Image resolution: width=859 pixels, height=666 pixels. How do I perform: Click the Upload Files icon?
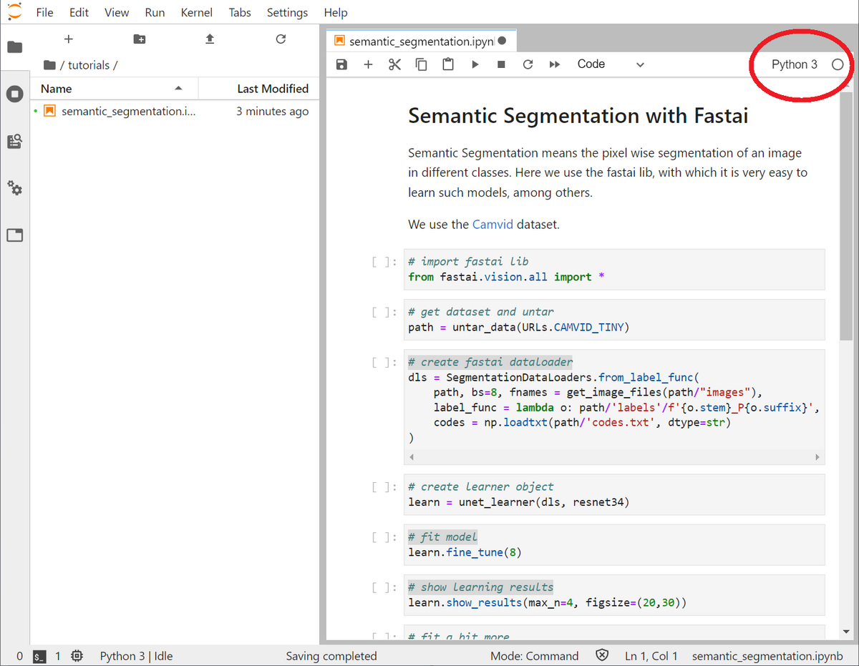coord(210,39)
